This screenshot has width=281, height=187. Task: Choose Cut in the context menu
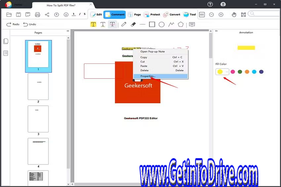pos(161,62)
